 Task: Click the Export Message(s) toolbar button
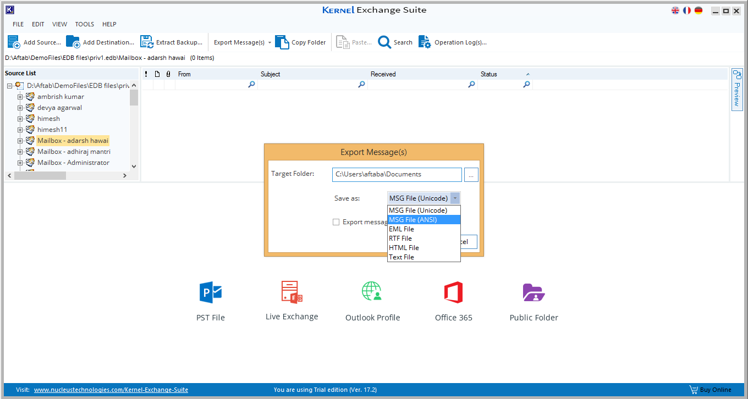[239, 42]
